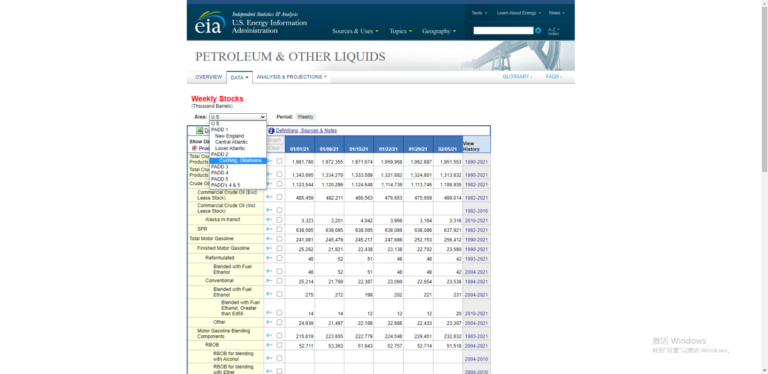Open the Glossary link
Screen dimensions: 768x374
(516, 77)
